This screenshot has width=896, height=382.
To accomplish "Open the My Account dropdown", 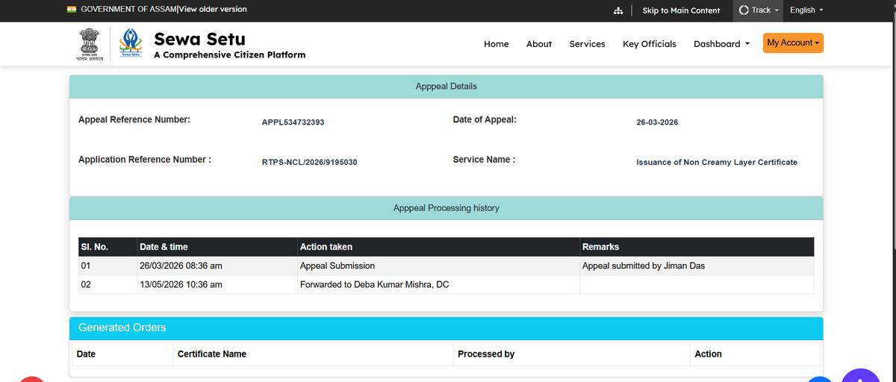I will 793,43.
